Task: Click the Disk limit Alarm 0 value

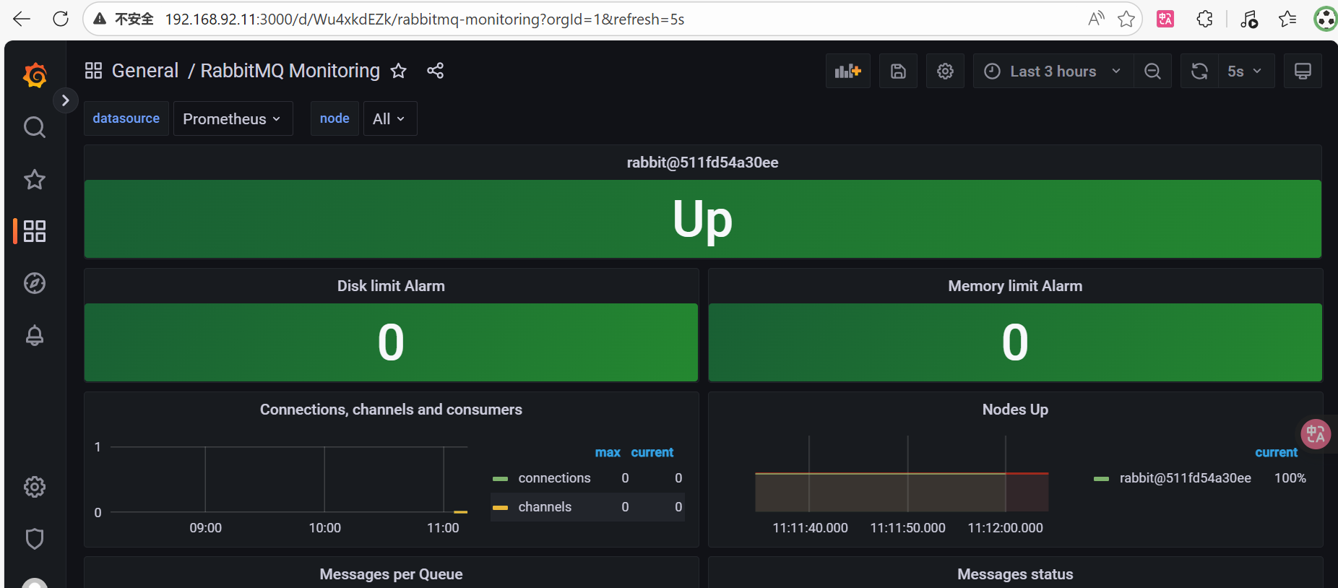Action: [391, 342]
